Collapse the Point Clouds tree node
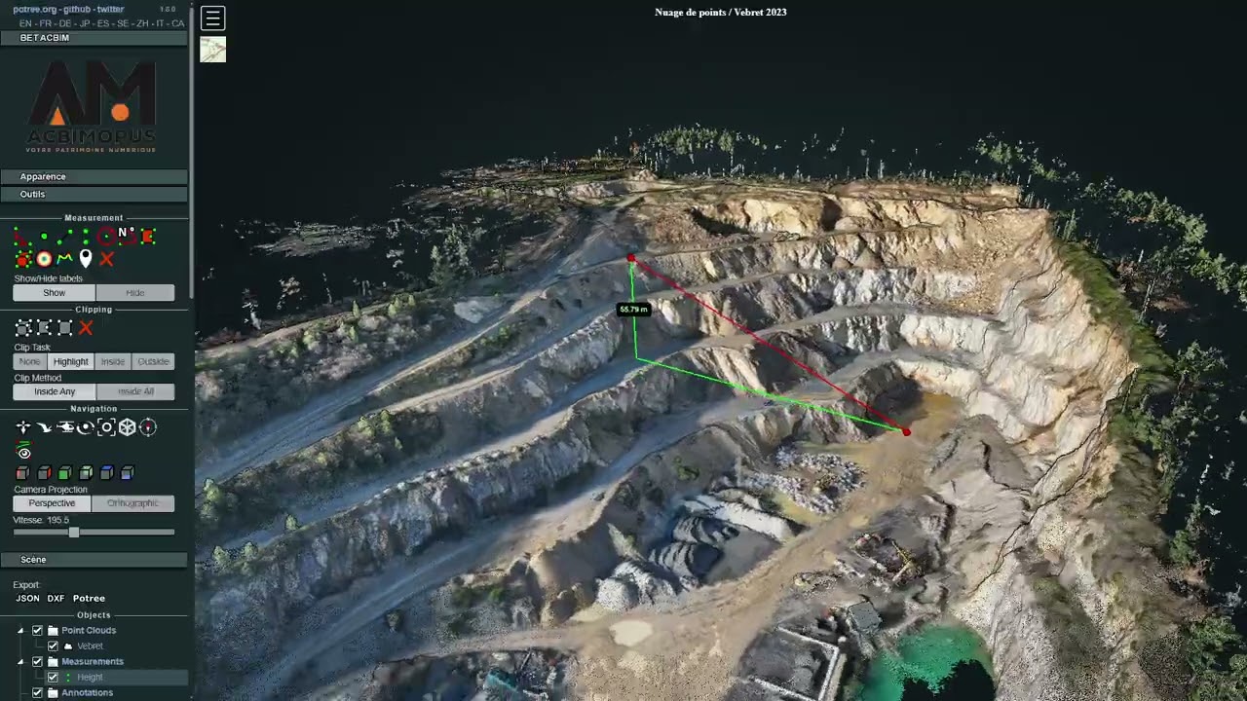 [19, 630]
